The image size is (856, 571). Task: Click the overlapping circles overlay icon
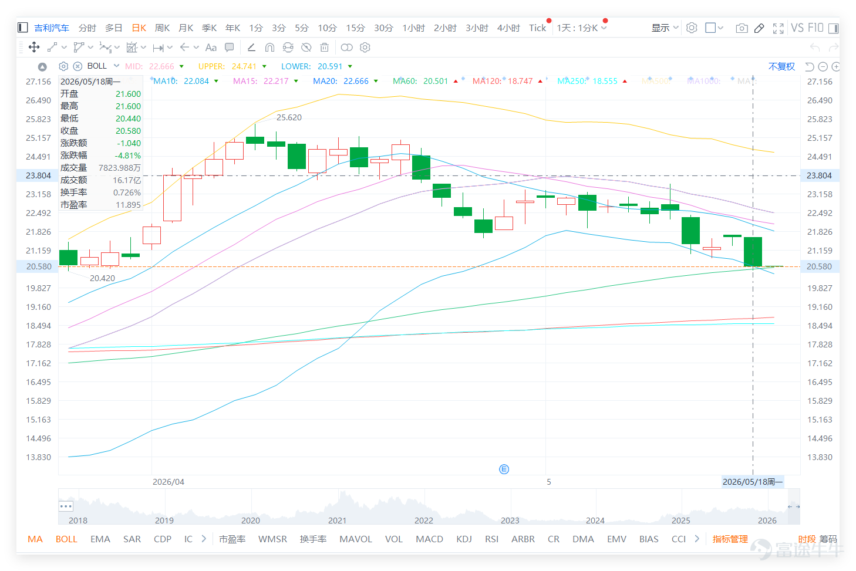(x=347, y=48)
